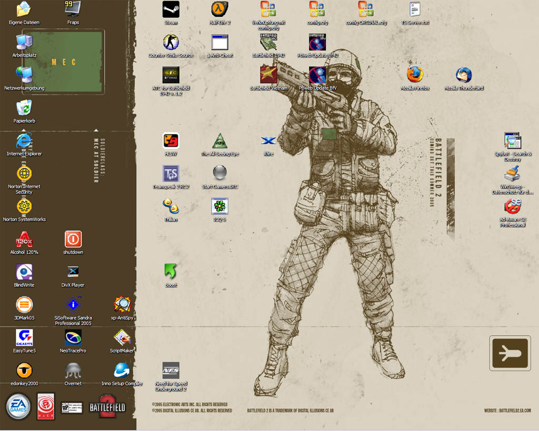
Task: Select The All-Seeing Eye pyramid icon
Action: 219,141
